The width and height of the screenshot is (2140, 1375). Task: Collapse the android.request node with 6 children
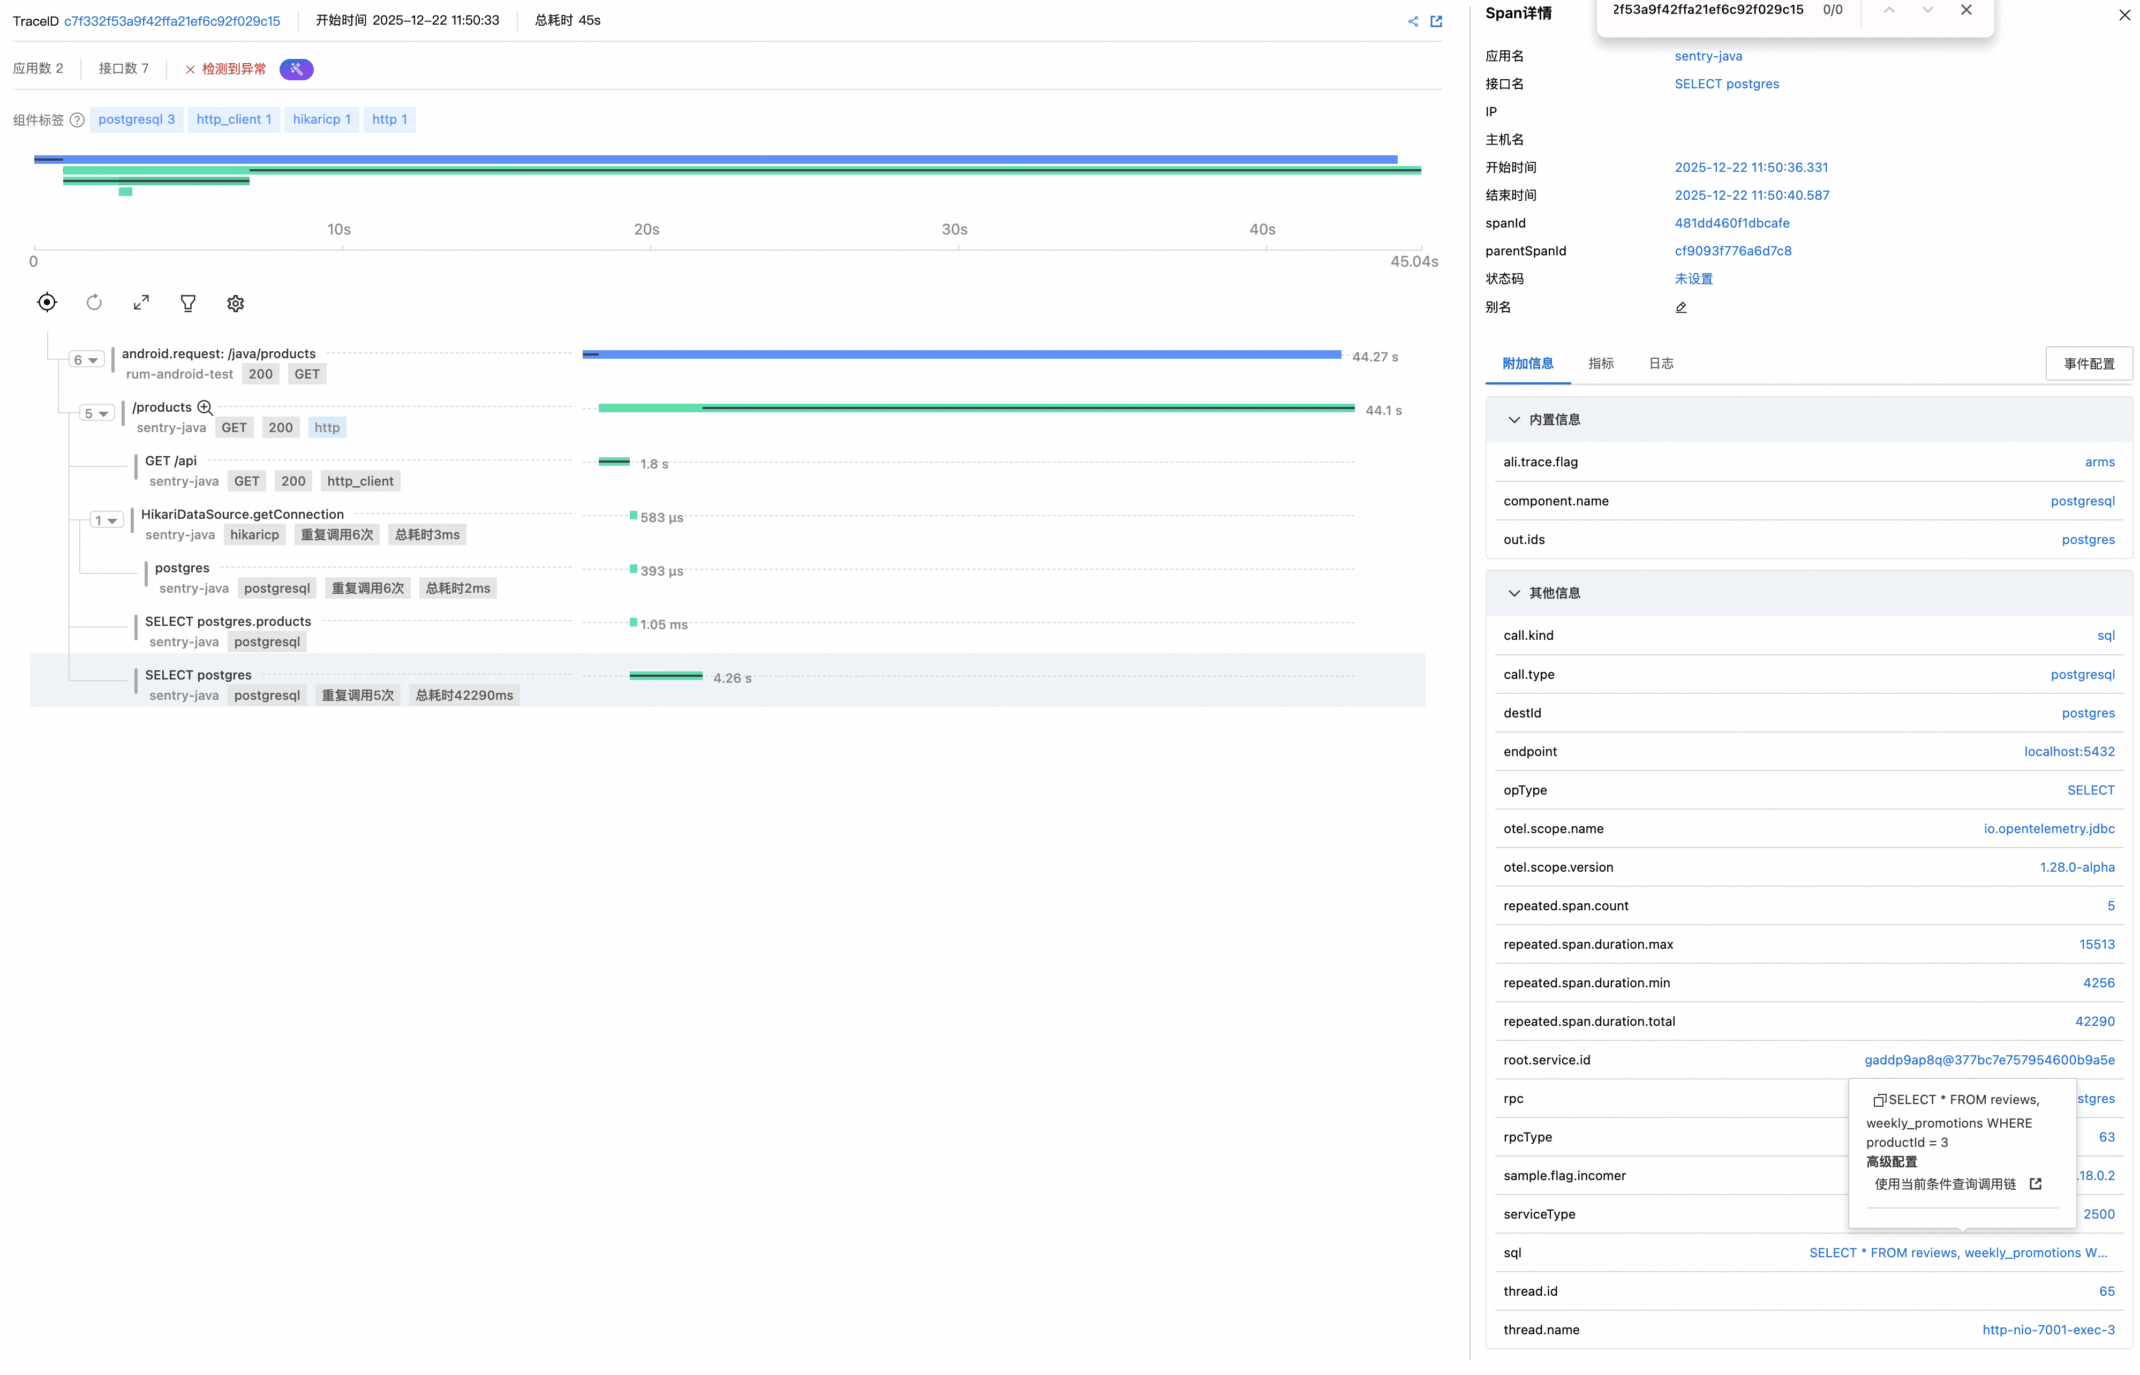coord(87,360)
